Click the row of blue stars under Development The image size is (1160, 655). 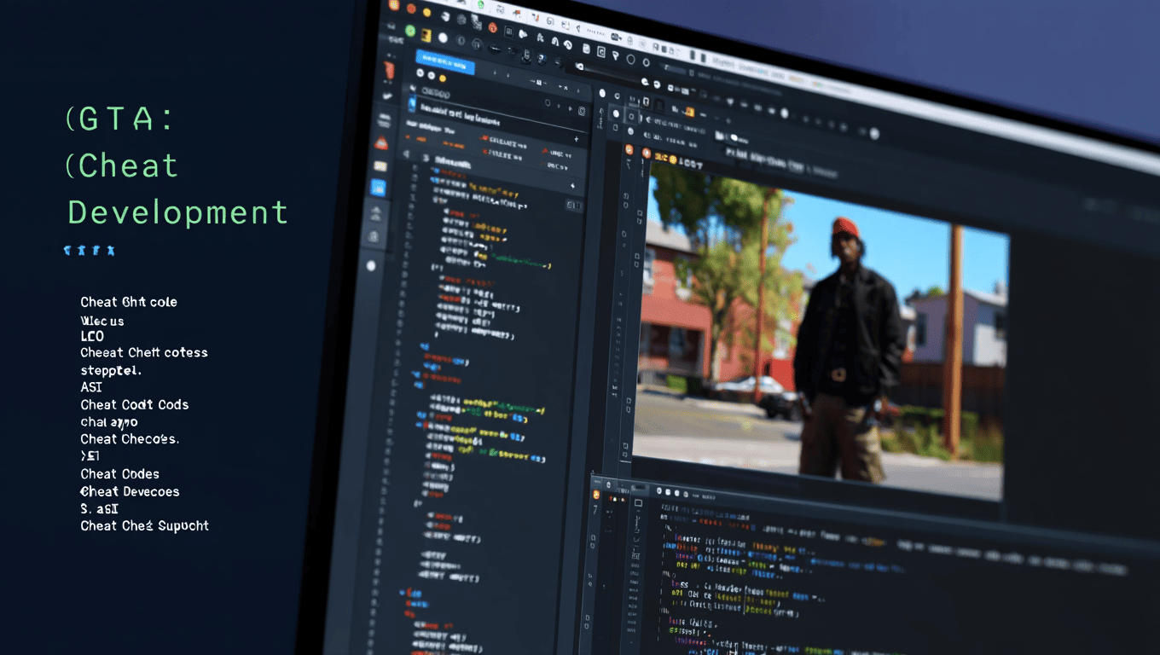point(89,251)
